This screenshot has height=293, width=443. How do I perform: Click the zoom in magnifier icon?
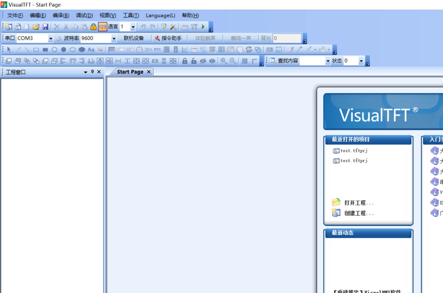(x=223, y=61)
